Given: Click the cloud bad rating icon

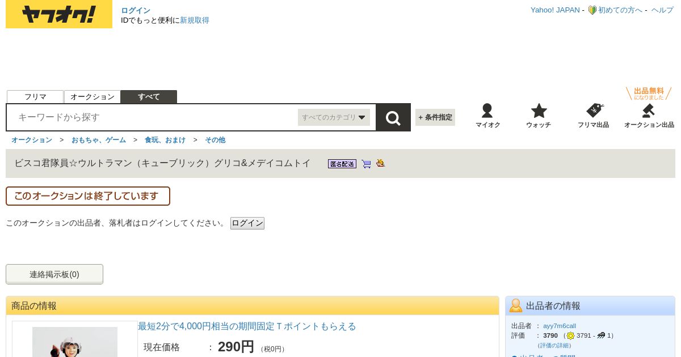Looking at the screenshot, I should [601, 335].
